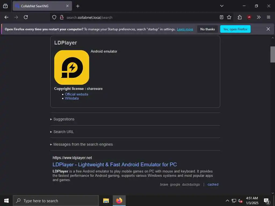Click the Type here to search box
Viewport: 275px width, 206px height.
[x=56, y=201]
